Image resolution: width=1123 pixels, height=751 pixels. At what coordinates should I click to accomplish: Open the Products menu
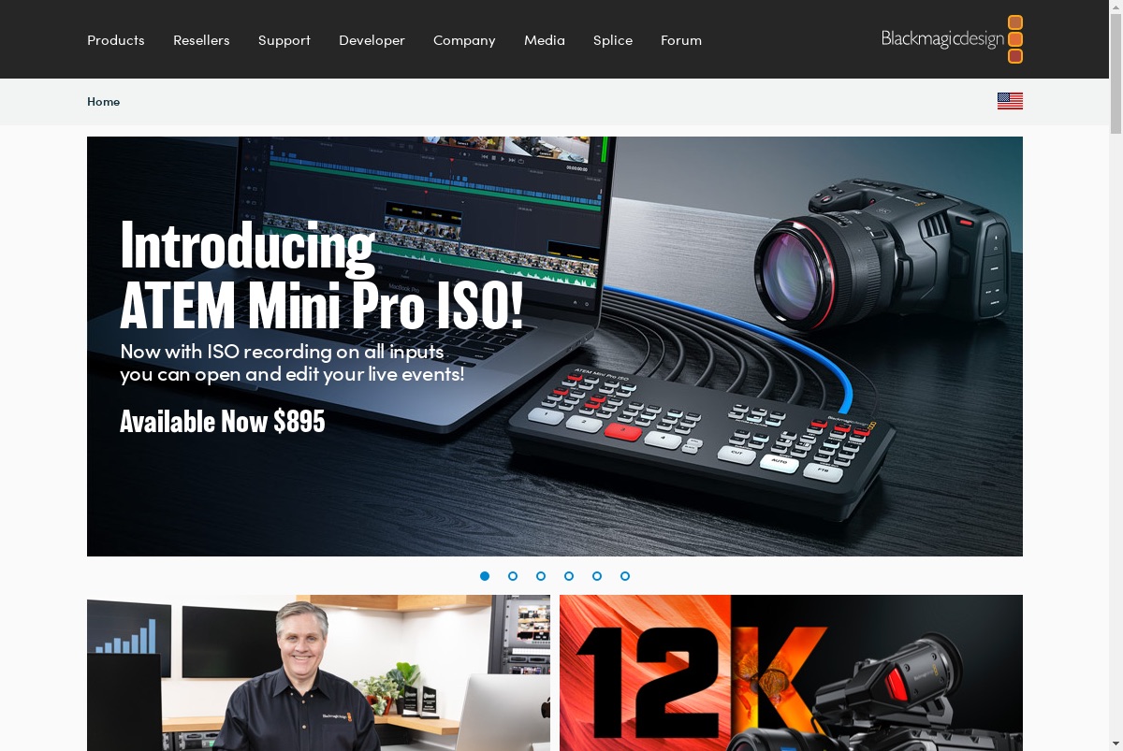[116, 40]
